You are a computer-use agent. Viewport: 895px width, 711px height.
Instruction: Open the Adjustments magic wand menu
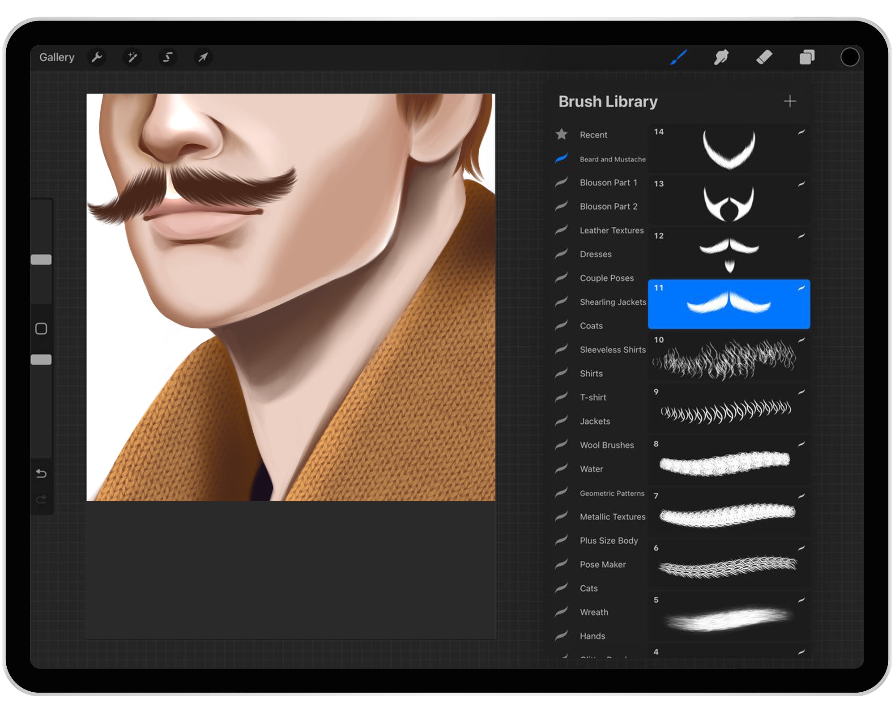(132, 57)
